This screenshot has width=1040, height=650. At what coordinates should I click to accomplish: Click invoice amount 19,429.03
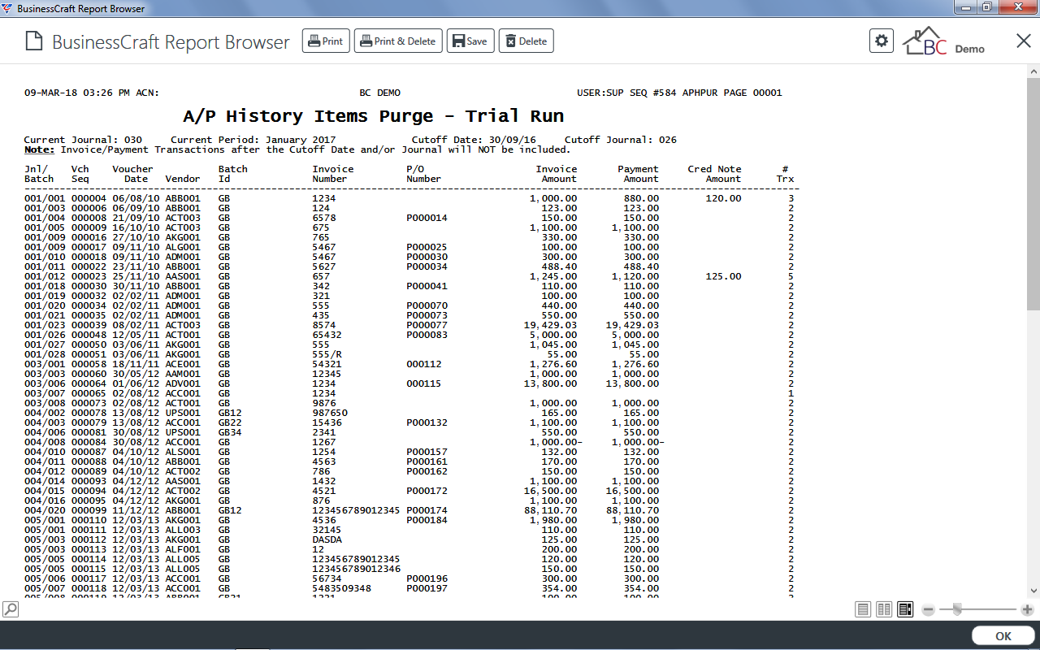pyautogui.click(x=552, y=325)
